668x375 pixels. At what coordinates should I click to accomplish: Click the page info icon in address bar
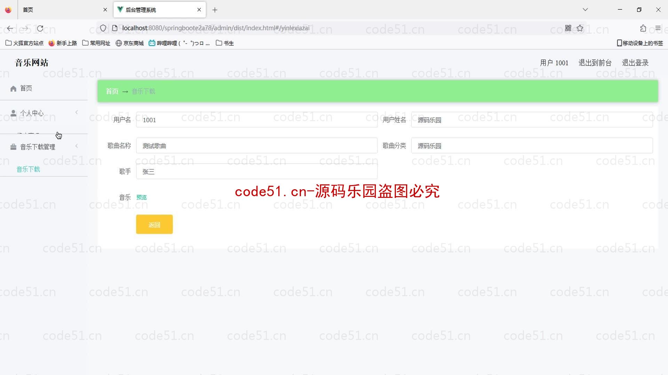point(115,28)
